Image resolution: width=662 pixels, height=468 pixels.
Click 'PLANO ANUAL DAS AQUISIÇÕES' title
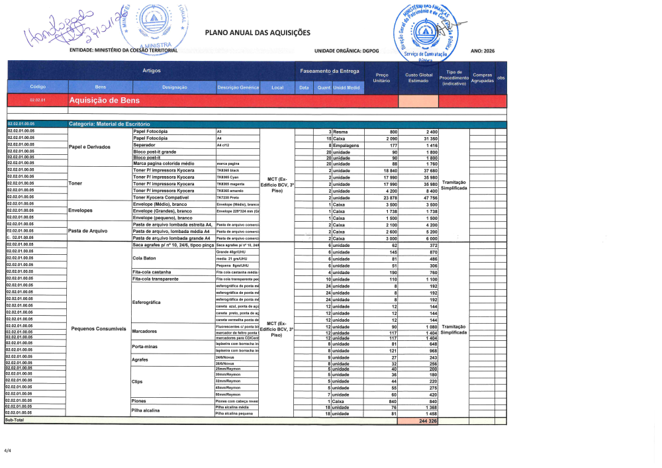point(258,32)
